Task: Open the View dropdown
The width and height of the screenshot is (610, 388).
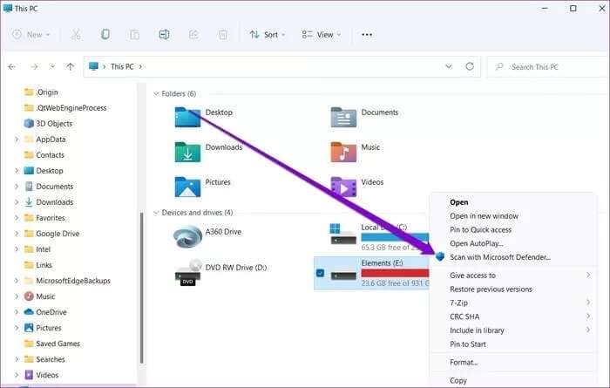Action: 322,35
